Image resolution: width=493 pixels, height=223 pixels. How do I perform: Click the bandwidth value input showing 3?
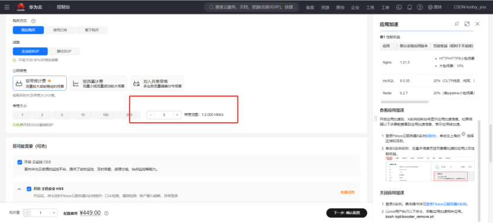(164, 115)
